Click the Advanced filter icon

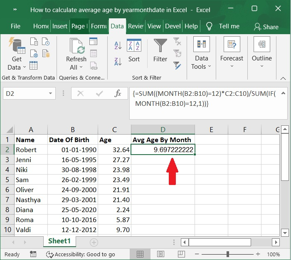(x=177, y=65)
